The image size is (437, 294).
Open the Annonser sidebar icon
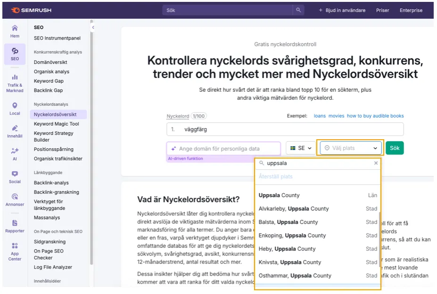[x=15, y=200]
